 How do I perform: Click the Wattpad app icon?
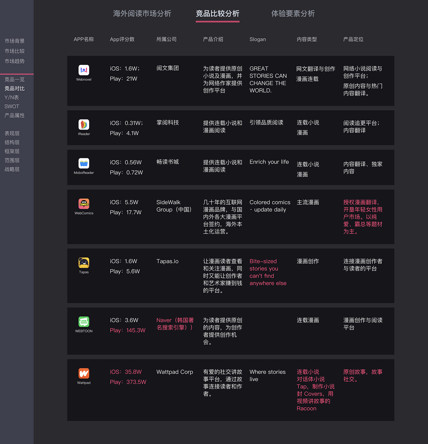click(84, 374)
